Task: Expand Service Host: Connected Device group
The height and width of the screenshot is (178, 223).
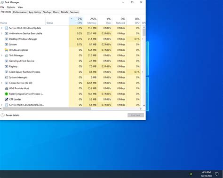Action: [2, 105]
